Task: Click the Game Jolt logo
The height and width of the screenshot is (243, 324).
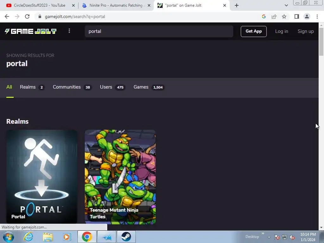Action: click(31, 31)
